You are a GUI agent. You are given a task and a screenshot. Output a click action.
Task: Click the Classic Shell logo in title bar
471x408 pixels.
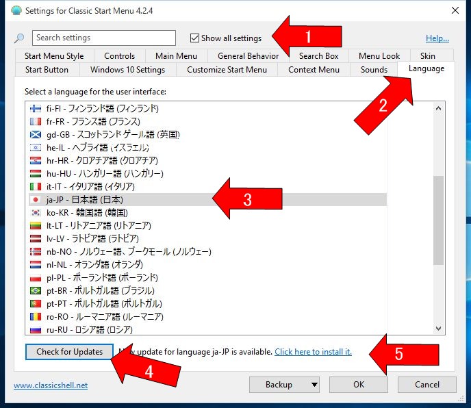pos(16,10)
